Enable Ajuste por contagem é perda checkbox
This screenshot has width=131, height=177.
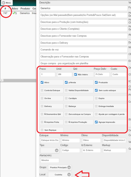pos(96,114)
